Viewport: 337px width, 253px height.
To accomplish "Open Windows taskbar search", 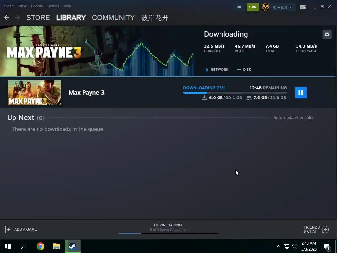I will [x=24, y=246].
